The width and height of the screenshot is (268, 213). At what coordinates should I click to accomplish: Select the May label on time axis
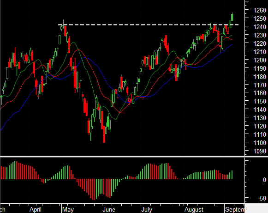pos(68,210)
